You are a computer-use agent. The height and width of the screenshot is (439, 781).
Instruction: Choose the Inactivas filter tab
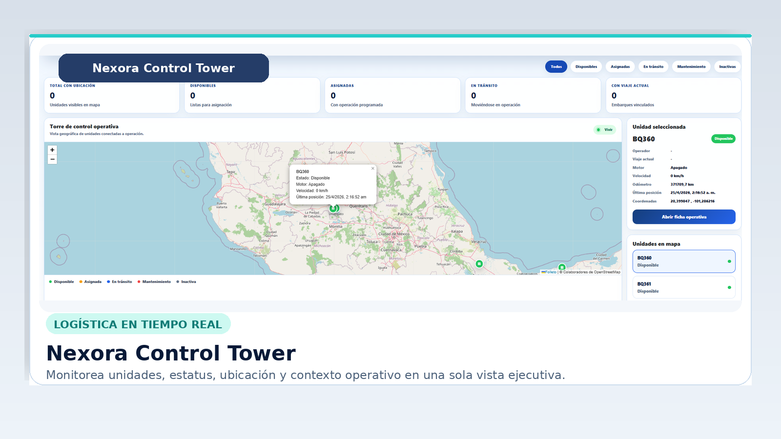point(727,67)
